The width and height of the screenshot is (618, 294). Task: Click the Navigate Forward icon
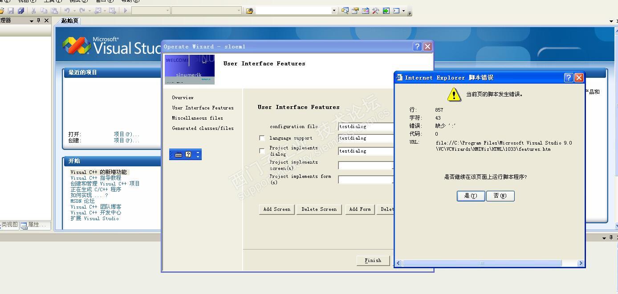coord(112,11)
